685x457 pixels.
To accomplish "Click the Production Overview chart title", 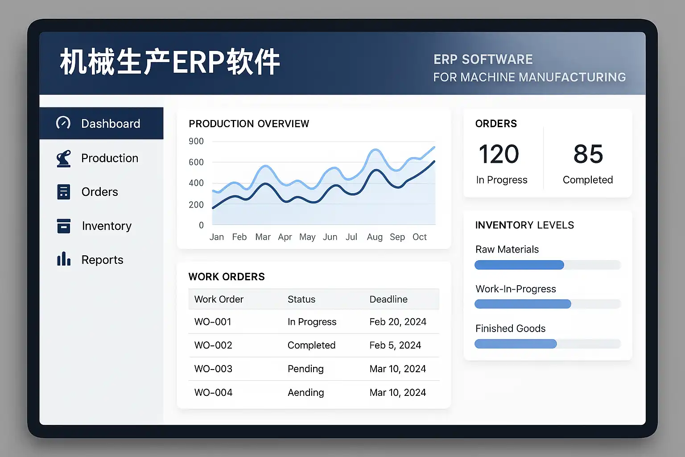I will point(249,124).
